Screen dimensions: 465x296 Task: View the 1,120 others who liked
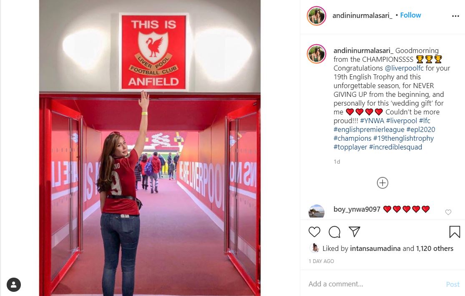435,248
